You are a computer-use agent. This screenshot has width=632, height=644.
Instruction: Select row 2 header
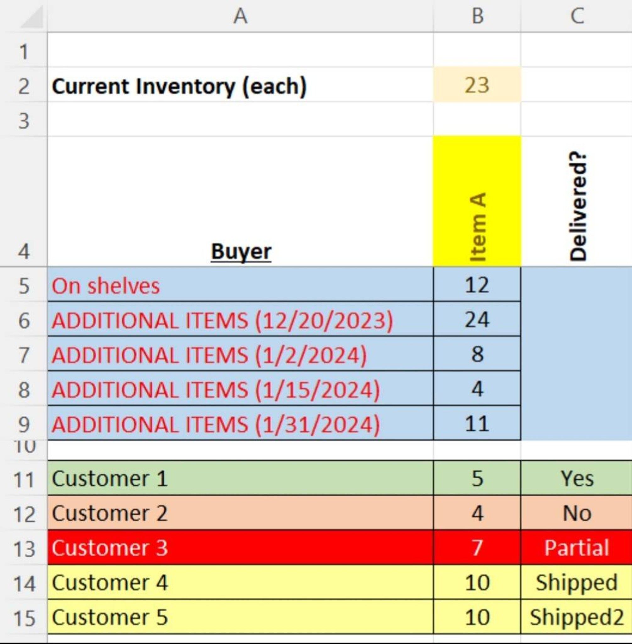24,85
